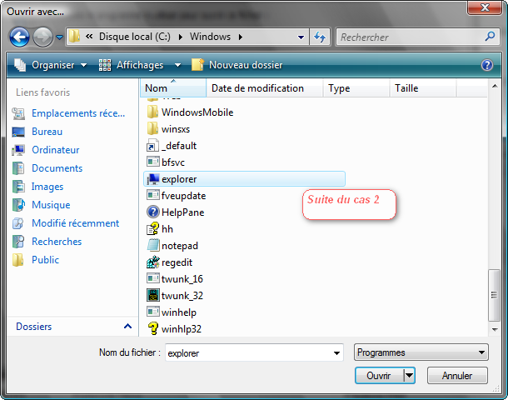The width and height of the screenshot is (508, 400).
Task: Sort by the Type column header
Action: [356, 88]
